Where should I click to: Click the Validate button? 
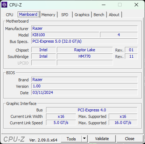(102, 139)
